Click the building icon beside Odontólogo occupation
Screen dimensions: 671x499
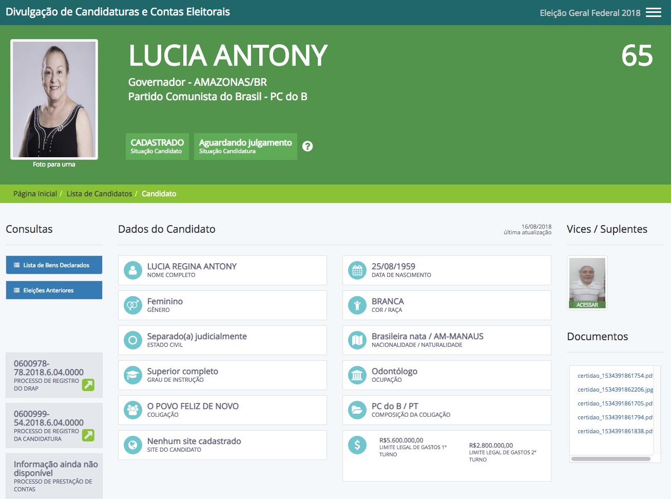coord(357,375)
